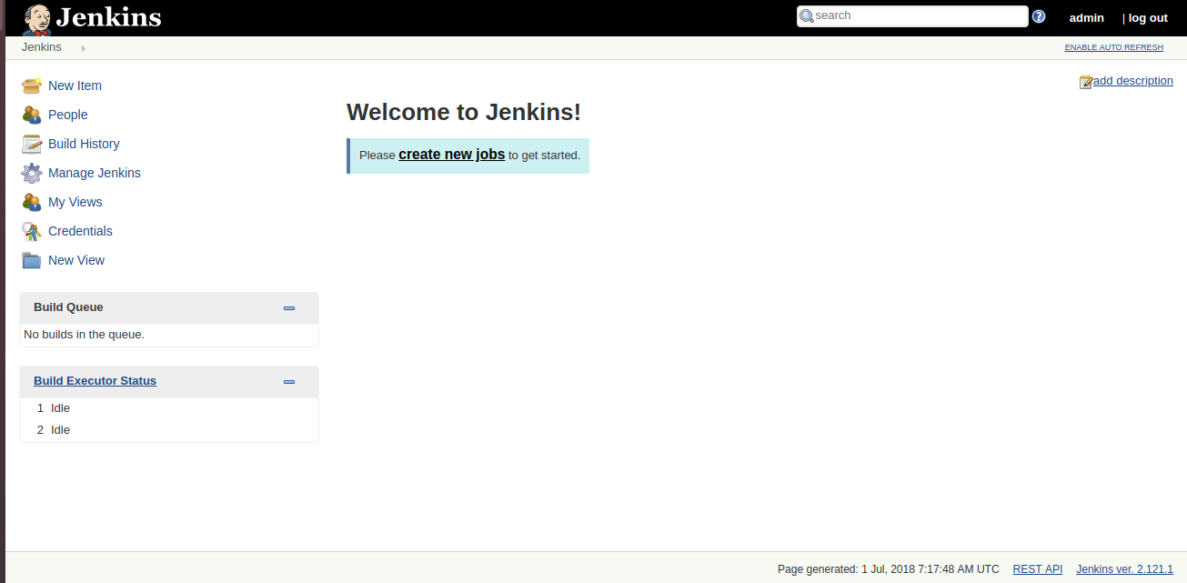Screen dimensions: 1187x583
Task: Click the Page generated timestamp text
Action: pyautogui.click(x=889, y=569)
